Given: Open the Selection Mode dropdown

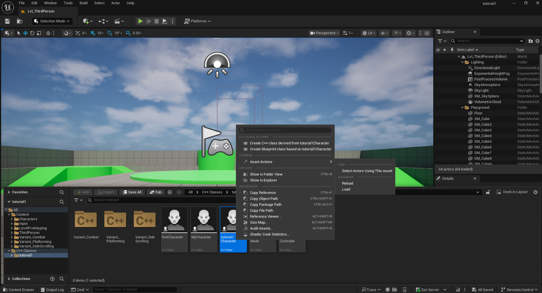Looking at the screenshot, I should pos(52,21).
